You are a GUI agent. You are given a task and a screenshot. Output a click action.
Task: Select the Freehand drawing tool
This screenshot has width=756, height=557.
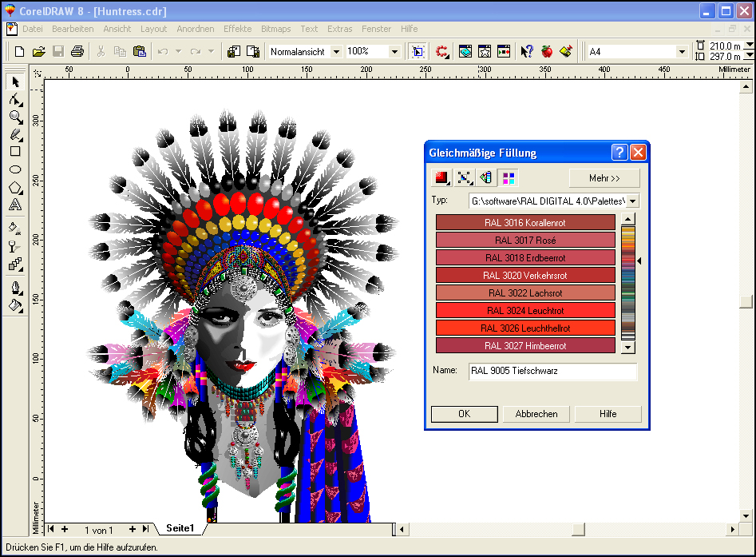click(x=15, y=135)
